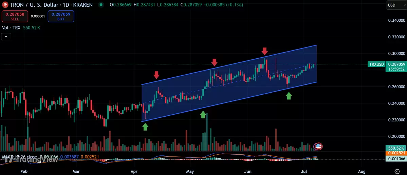Click the 0.220000 price axis label
Image resolution: width=407 pixels, height=175 pixels.
pyautogui.click(x=396, y=120)
